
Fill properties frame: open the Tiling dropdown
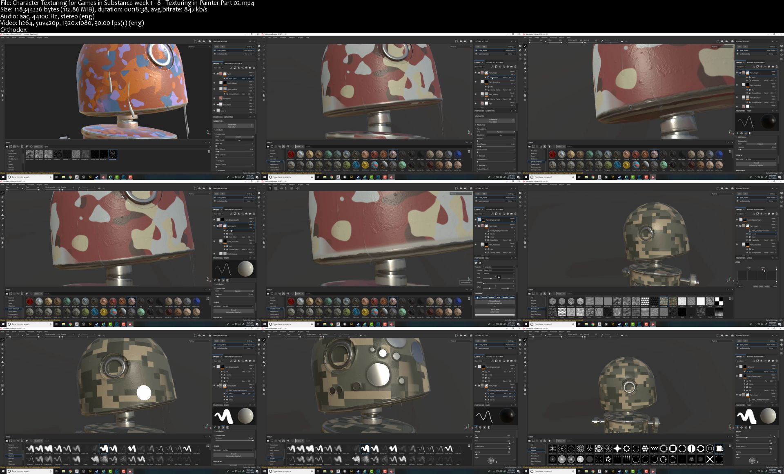[499, 273]
